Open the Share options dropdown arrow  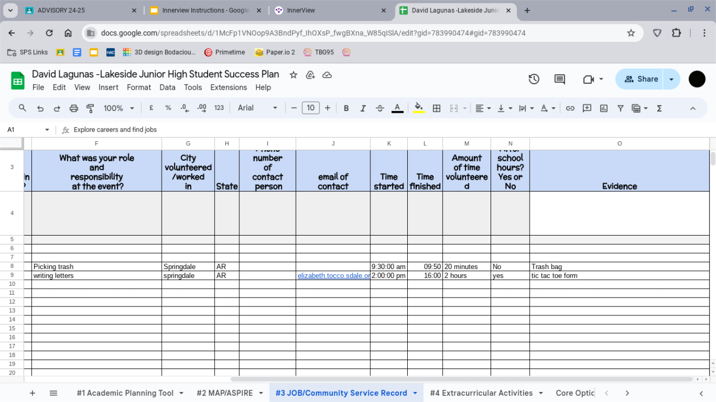pos(671,79)
